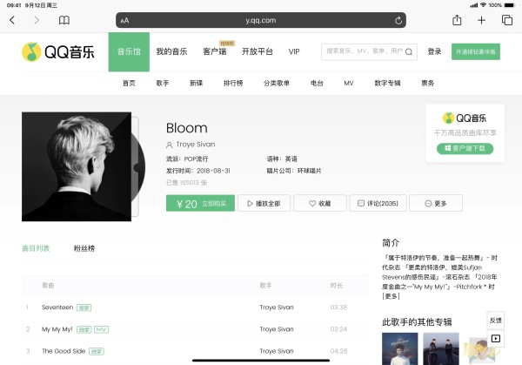This screenshot has height=365, width=522.
Task: Open a new tab with plus icon
Action: (x=481, y=20)
